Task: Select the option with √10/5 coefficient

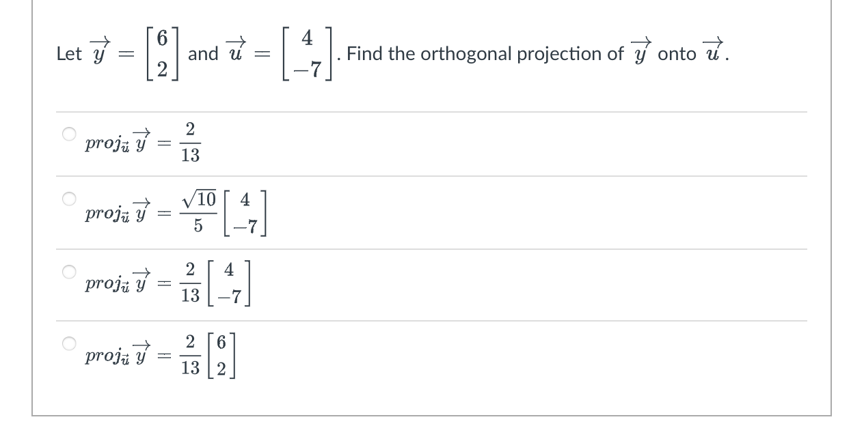Action: pyautogui.click(x=68, y=199)
